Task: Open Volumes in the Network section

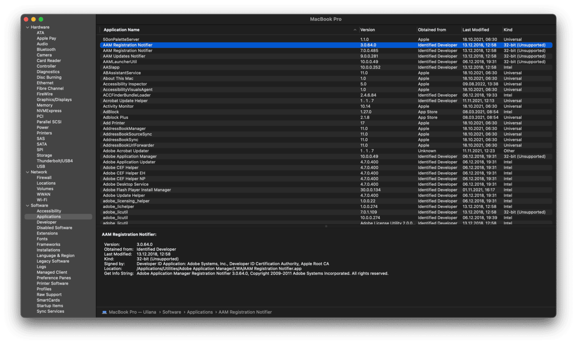Action: tap(45, 189)
